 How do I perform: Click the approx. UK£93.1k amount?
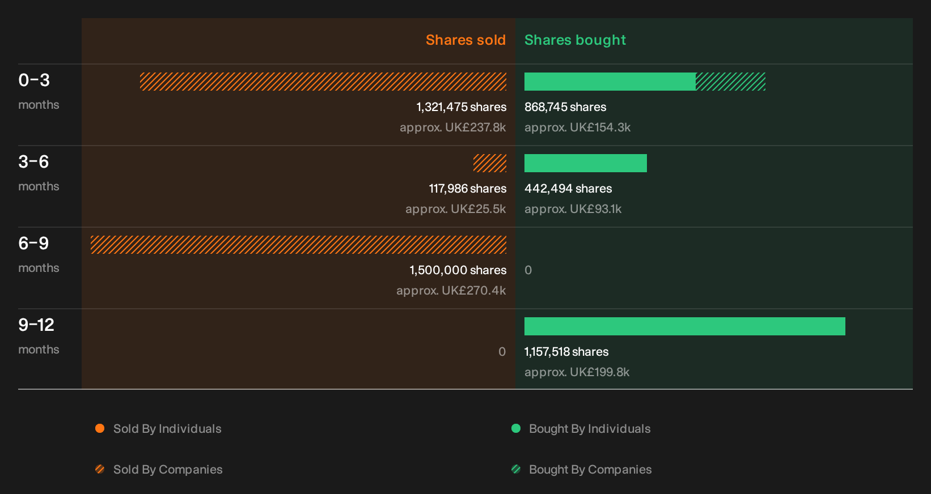click(573, 209)
